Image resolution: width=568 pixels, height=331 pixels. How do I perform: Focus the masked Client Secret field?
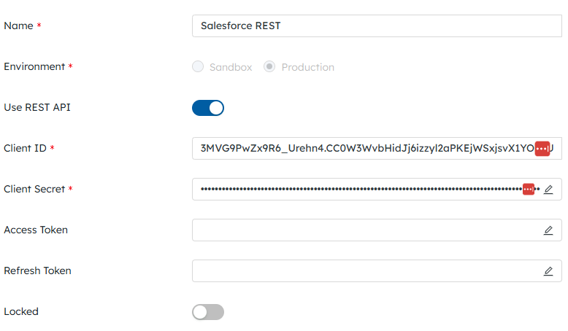(377, 189)
